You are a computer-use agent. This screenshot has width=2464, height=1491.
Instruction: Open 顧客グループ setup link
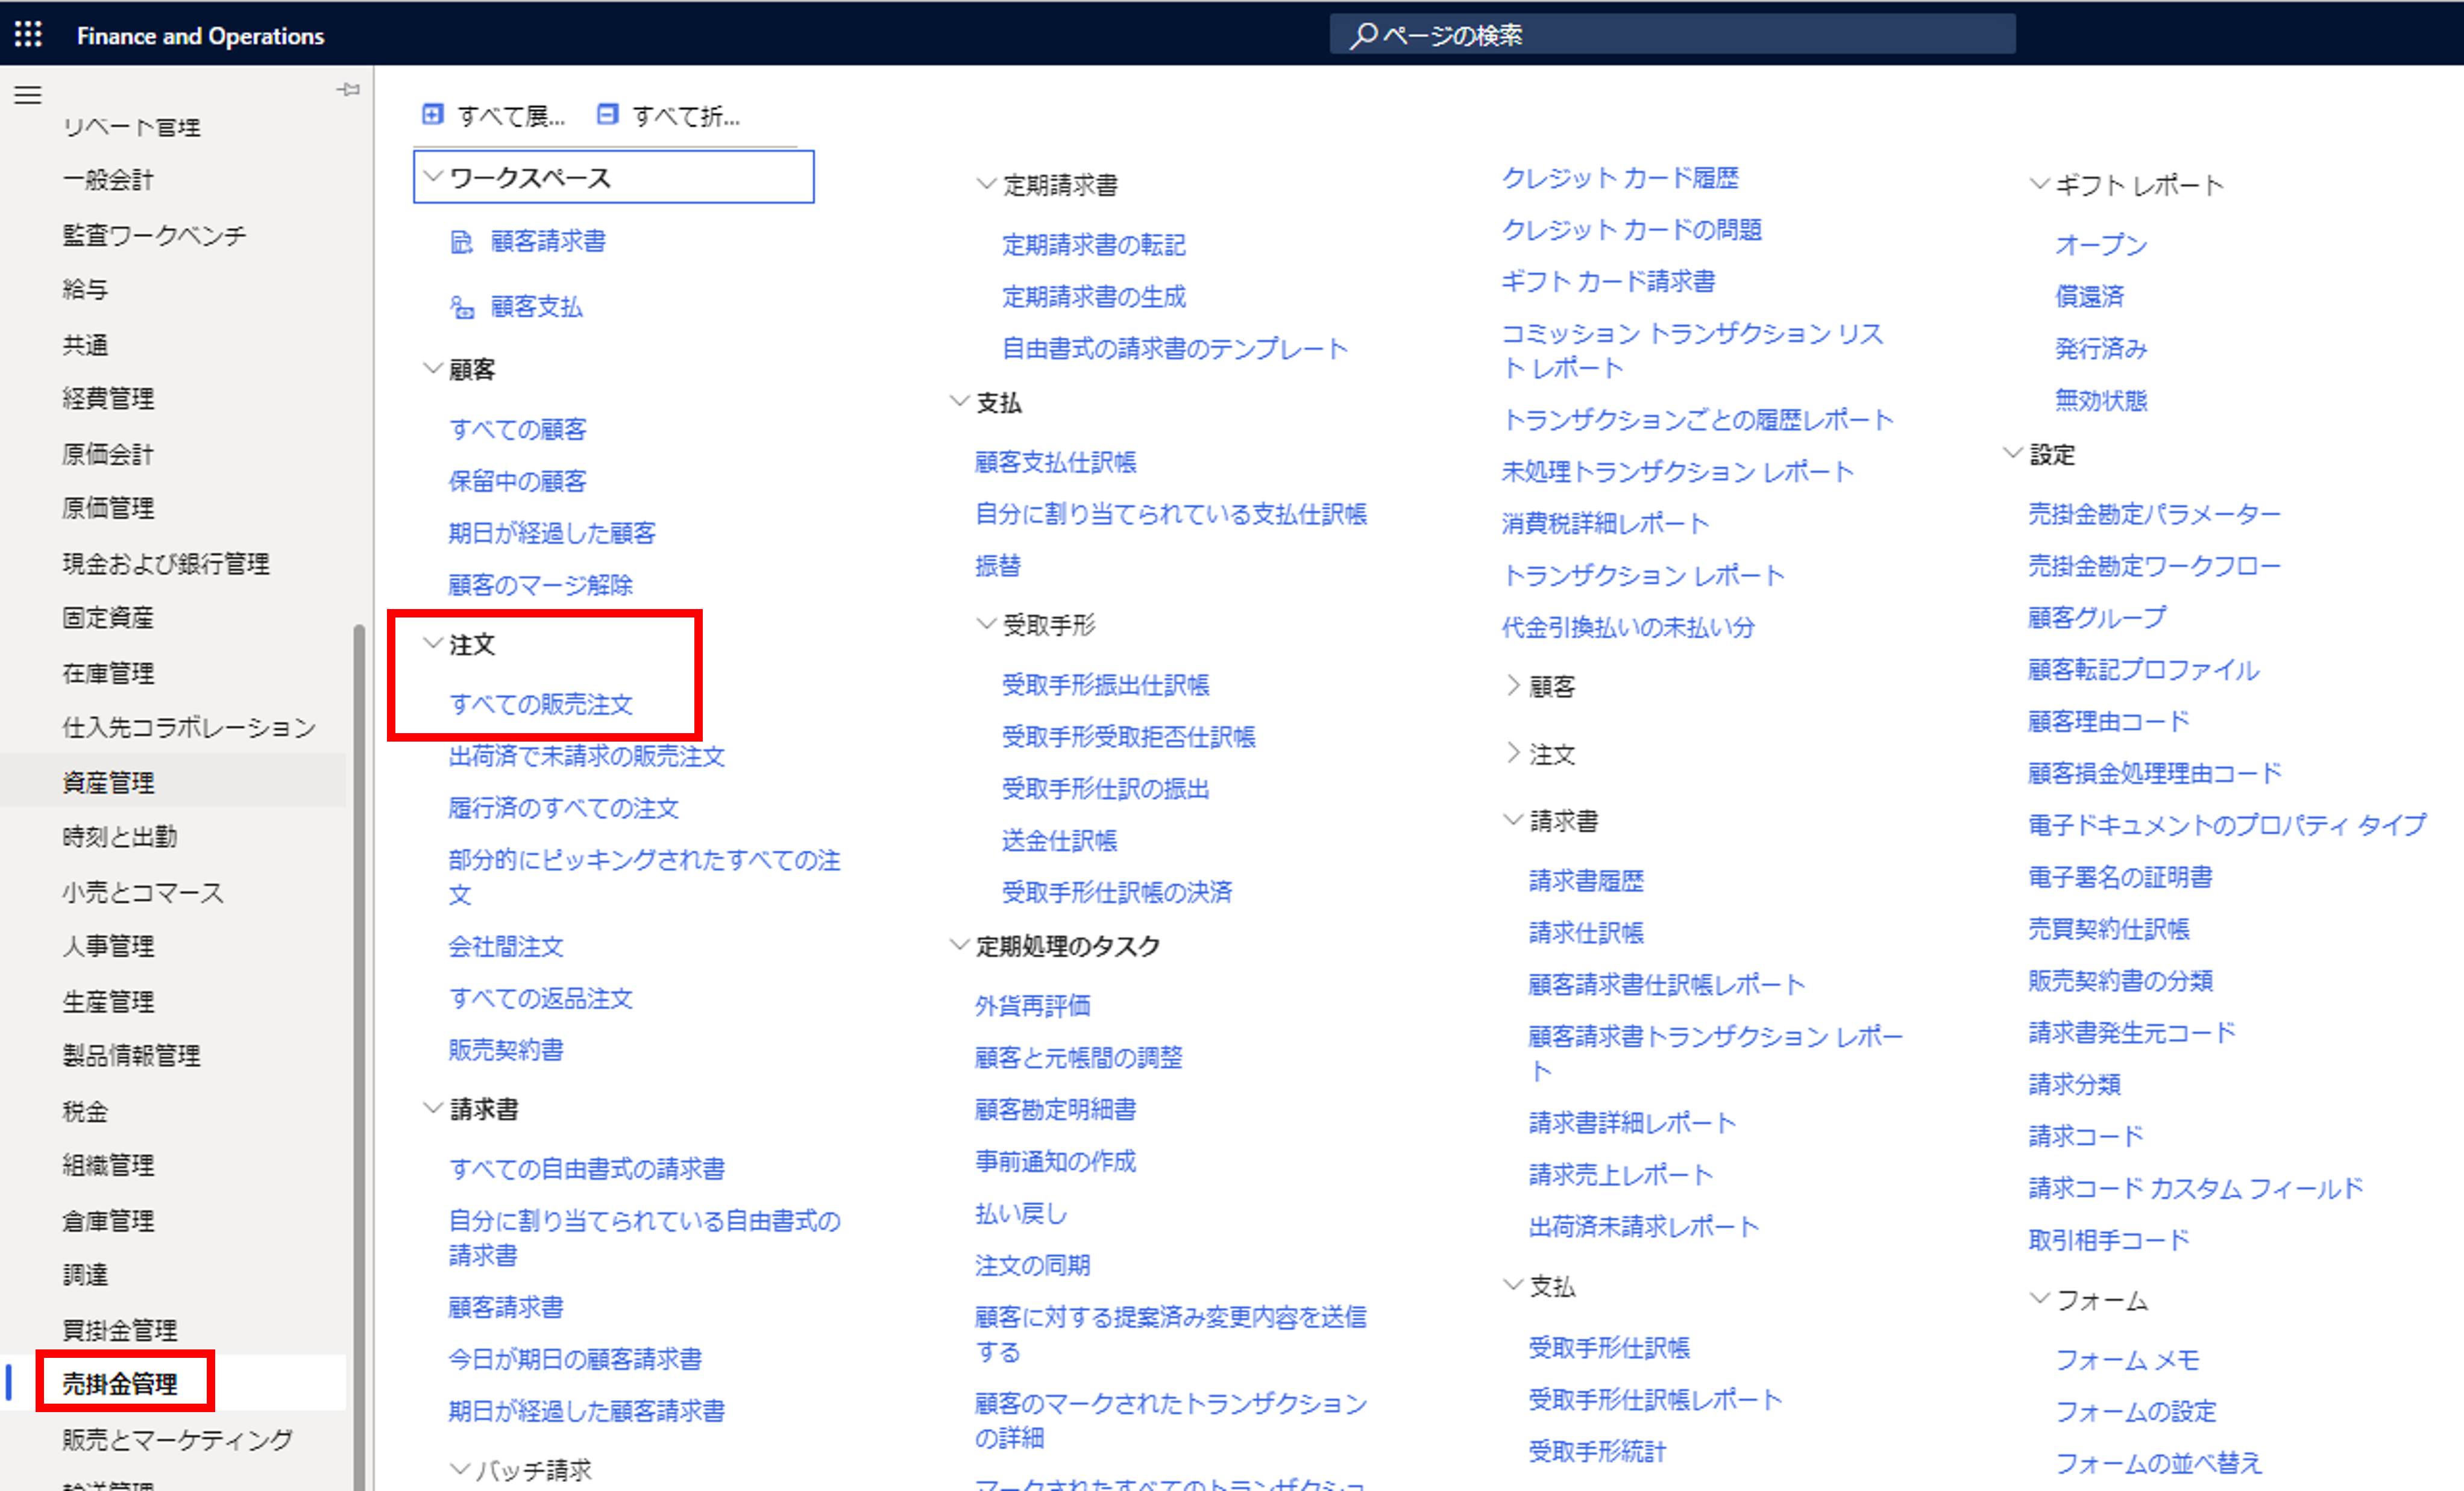coord(2097,617)
